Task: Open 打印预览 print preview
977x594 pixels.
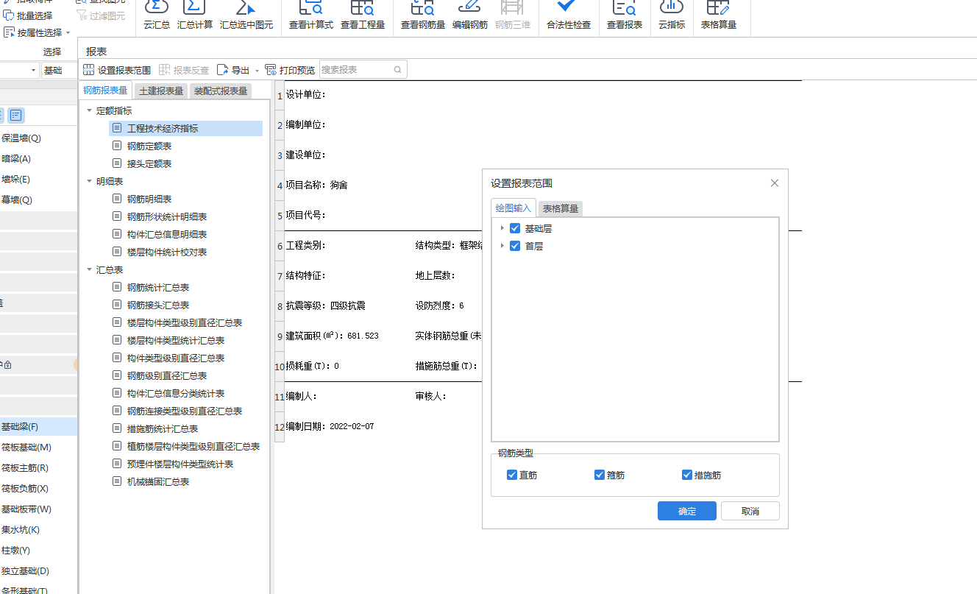Action: [x=290, y=70]
